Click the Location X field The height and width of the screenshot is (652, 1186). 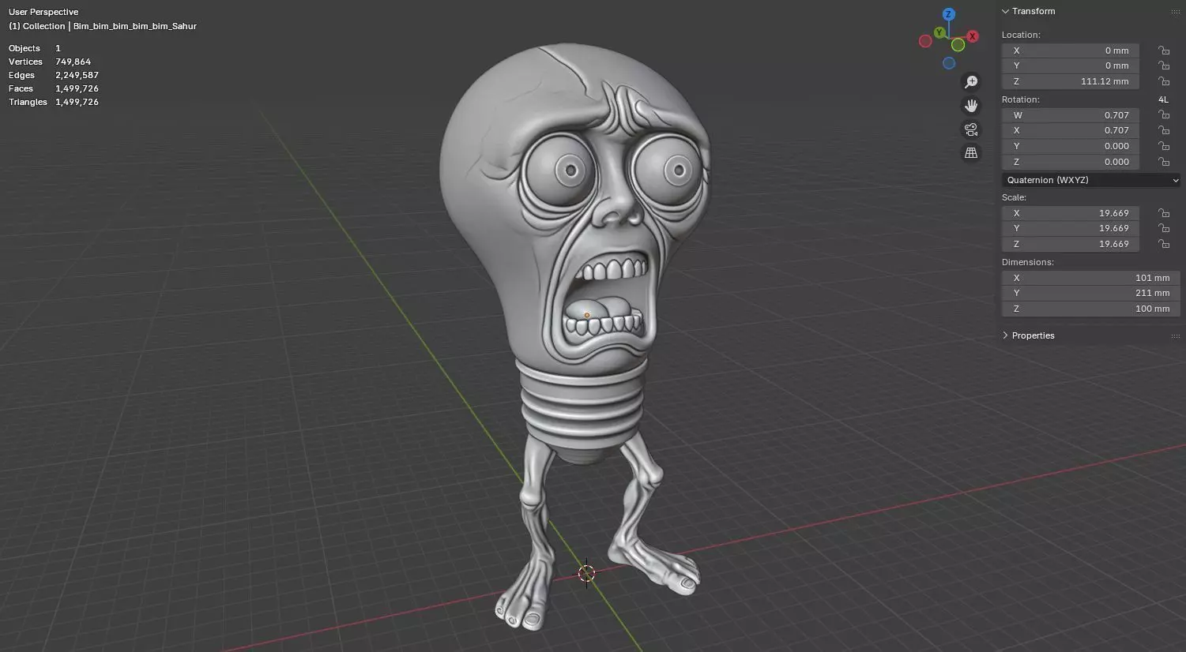(x=1071, y=51)
